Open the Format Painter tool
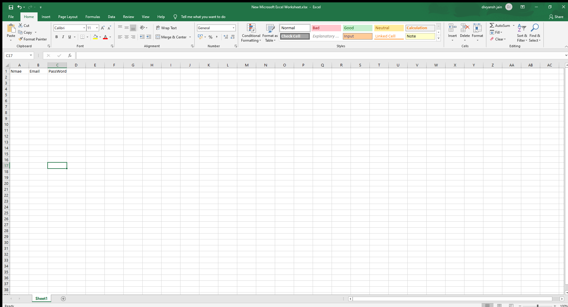568x307 pixels. coord(33,39)
